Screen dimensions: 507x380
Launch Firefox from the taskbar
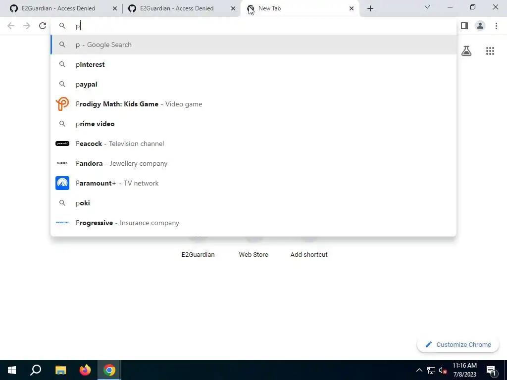click(x=85, y=370)
